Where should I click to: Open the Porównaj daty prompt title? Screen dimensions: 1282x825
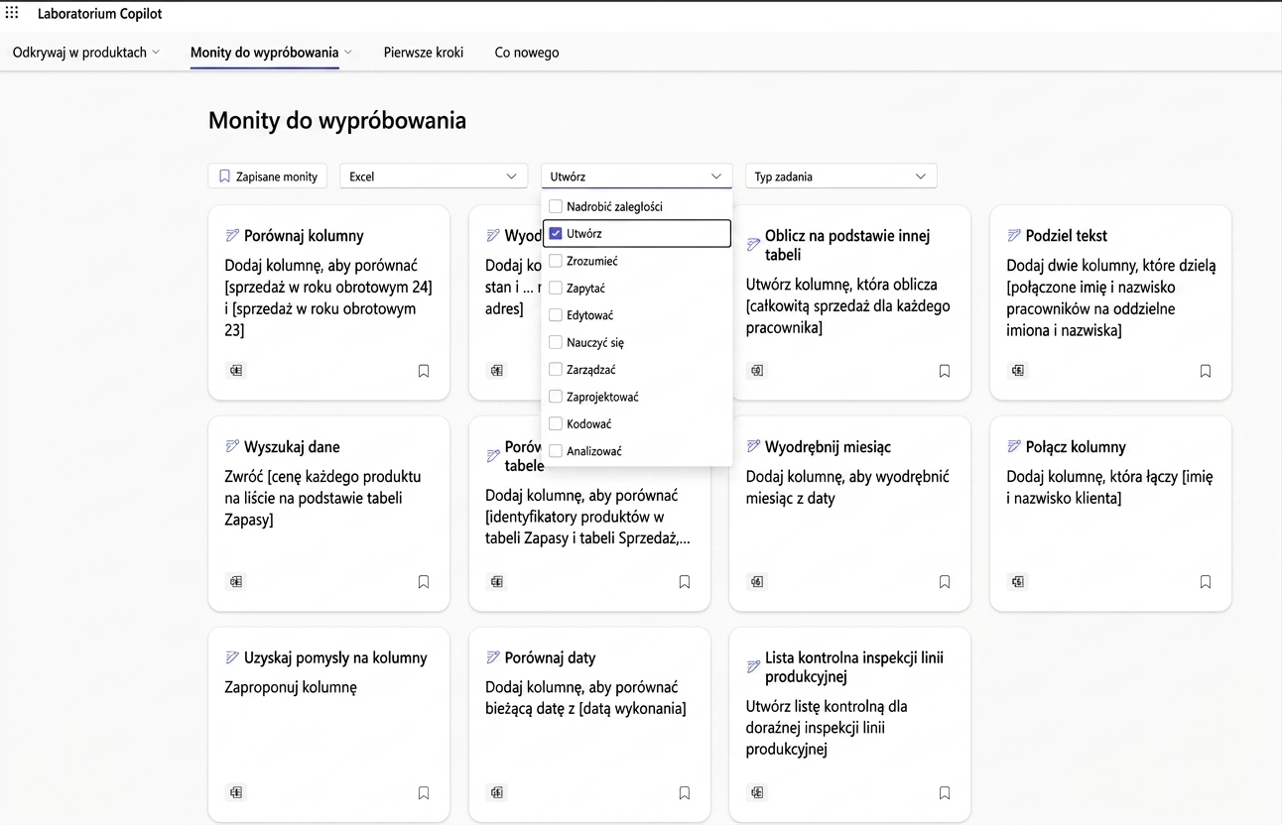[551, 658]
